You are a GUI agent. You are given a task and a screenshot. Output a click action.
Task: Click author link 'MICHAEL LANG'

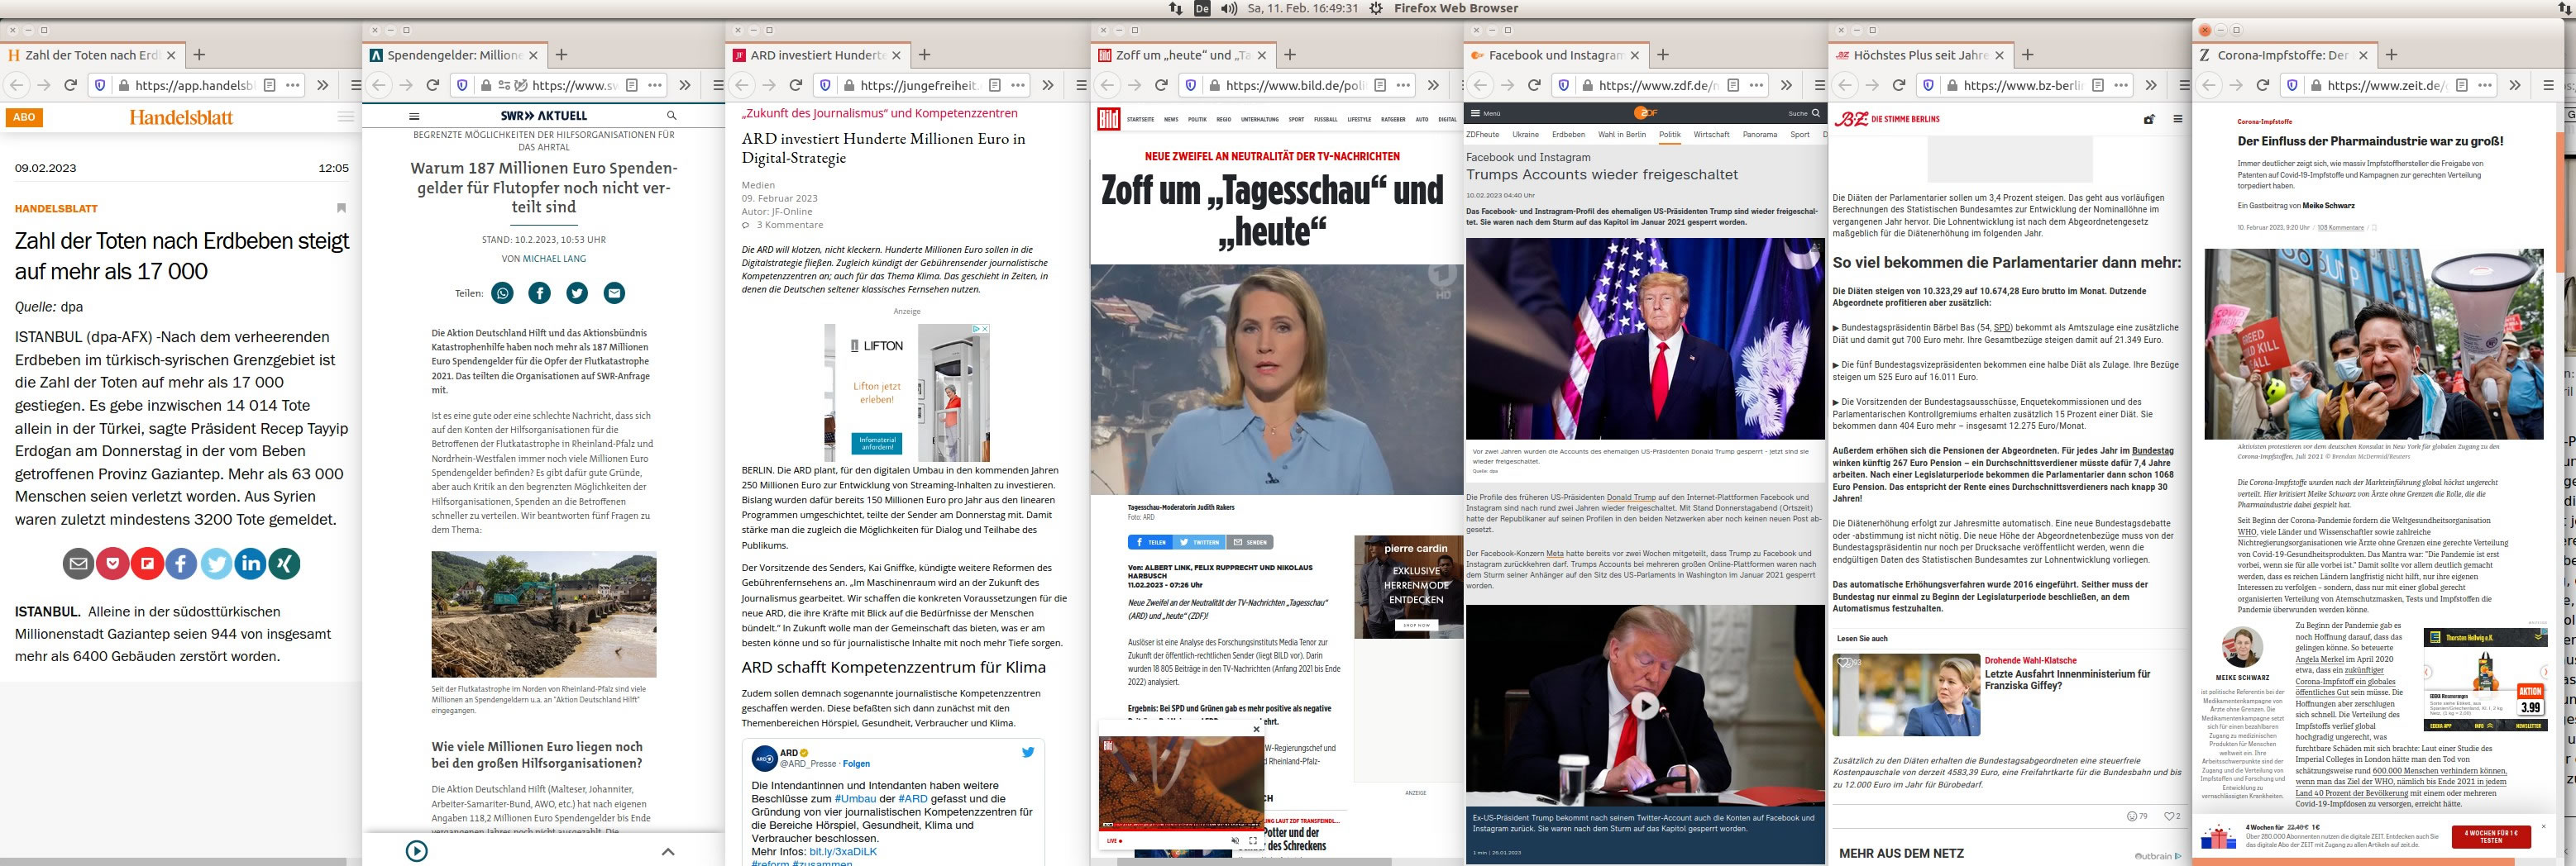pyautogui.click(x=554, y=259)
